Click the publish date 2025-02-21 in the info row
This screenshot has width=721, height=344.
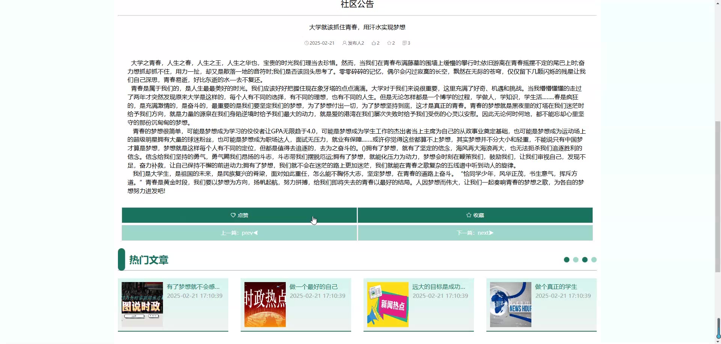pos(322,43)
